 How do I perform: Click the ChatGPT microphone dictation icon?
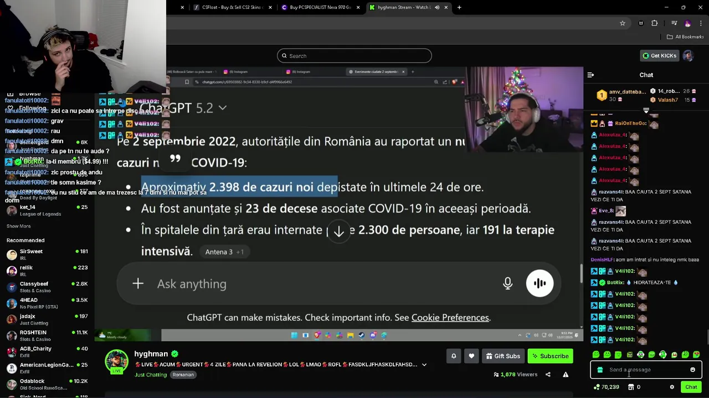point(507,284)
